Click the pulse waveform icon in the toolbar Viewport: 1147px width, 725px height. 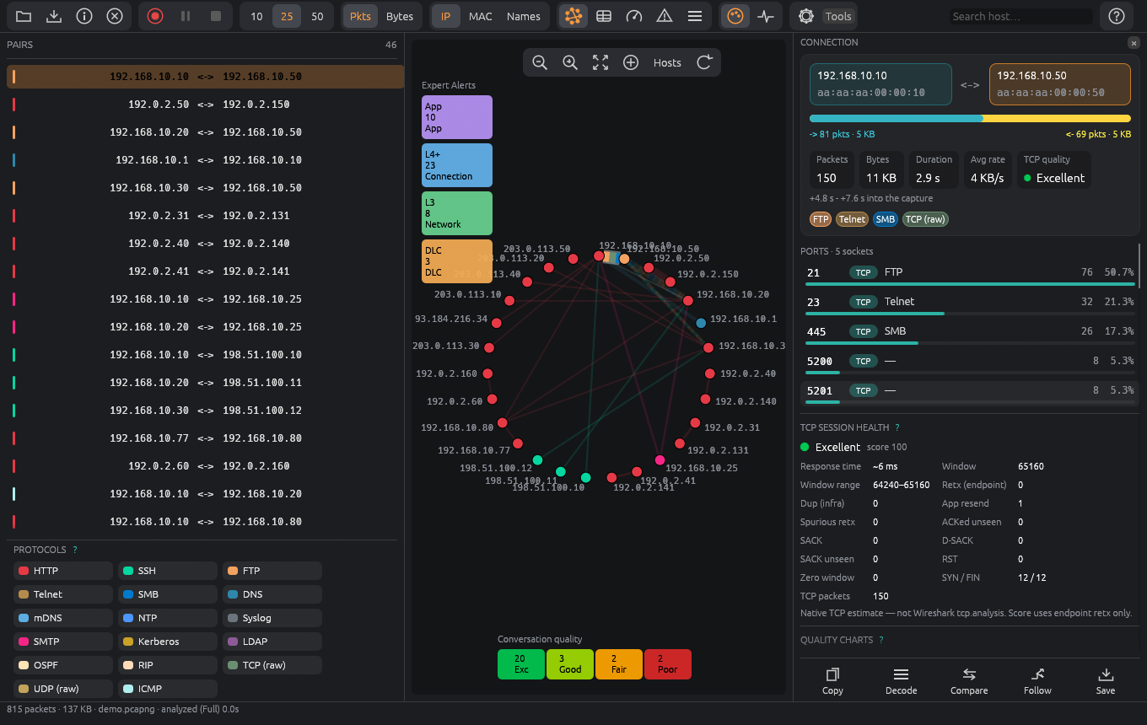click(766, 16)
